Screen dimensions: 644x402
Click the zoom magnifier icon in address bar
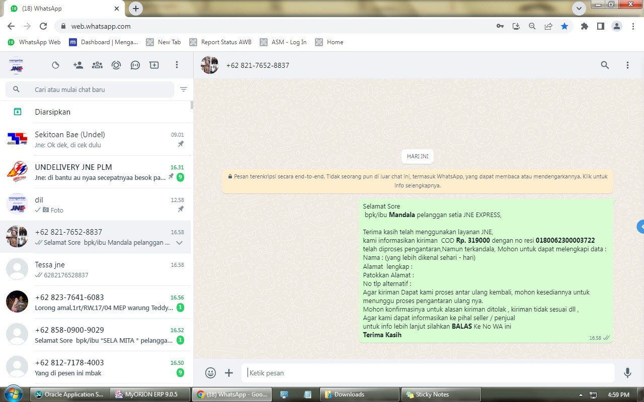pyautogui.click(x=532, y=26)
